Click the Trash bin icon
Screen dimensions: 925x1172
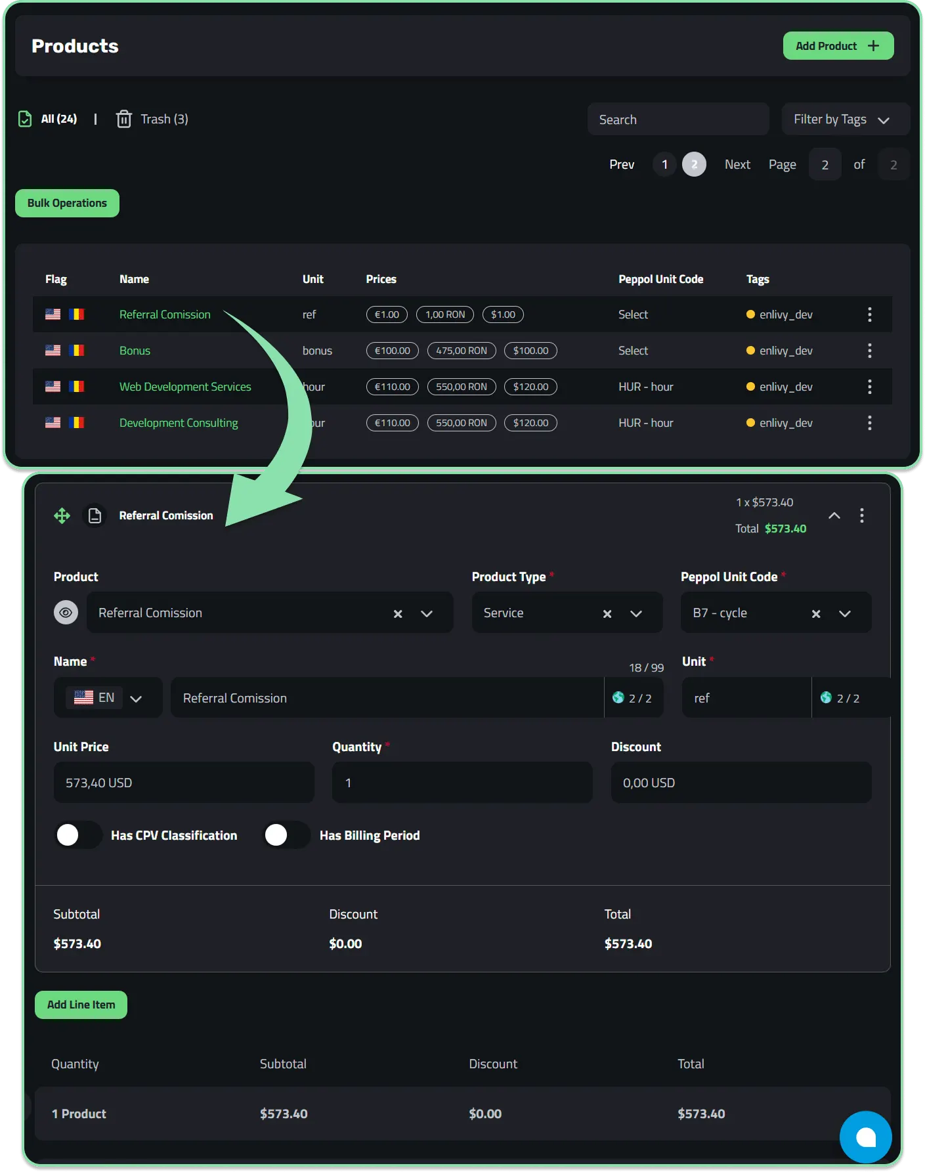[x=123, y=119]
